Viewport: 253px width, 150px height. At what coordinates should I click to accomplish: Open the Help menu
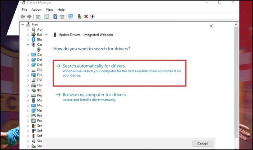(x=61, y=10)
